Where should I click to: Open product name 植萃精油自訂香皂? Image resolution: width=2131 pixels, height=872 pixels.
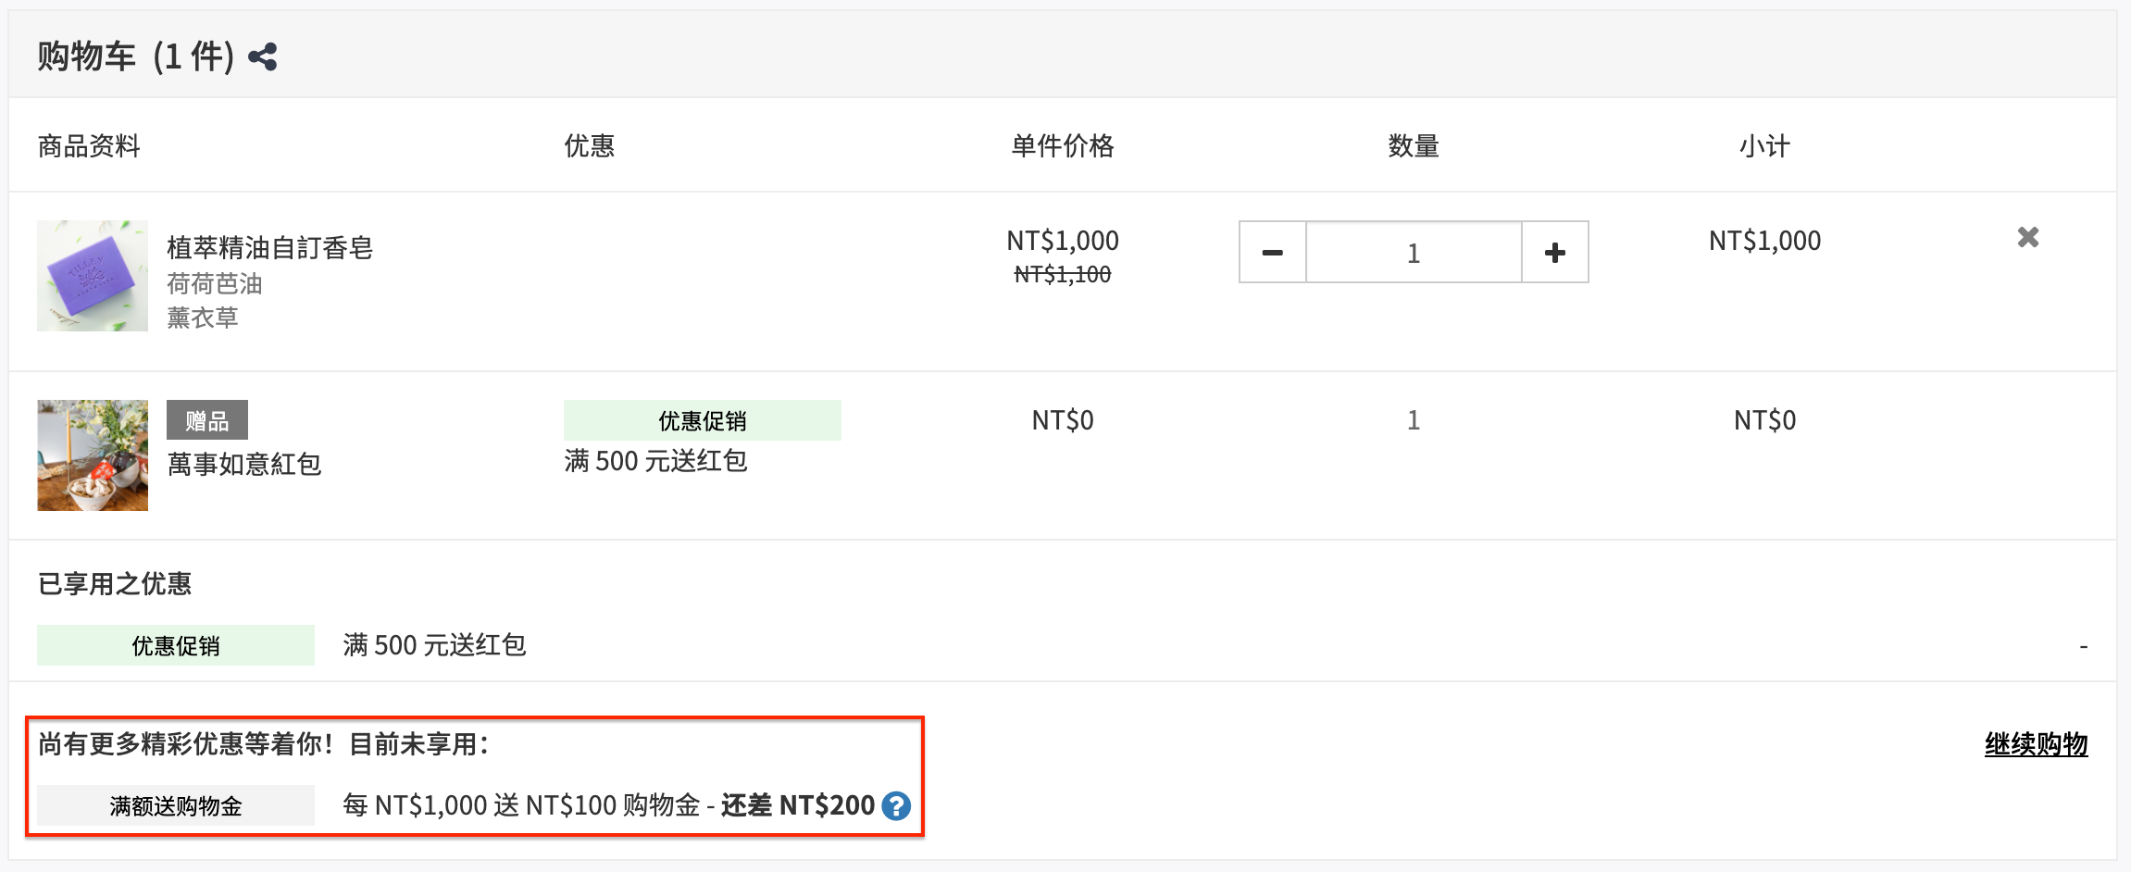269,248
